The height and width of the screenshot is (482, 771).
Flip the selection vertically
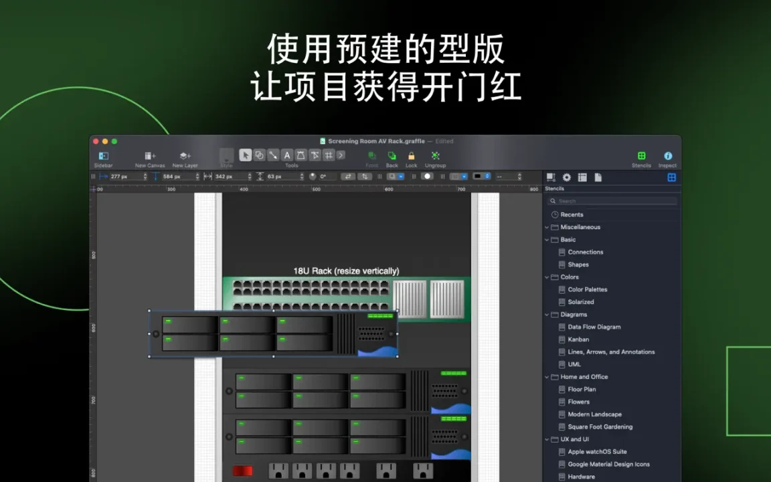pos(364,177)
